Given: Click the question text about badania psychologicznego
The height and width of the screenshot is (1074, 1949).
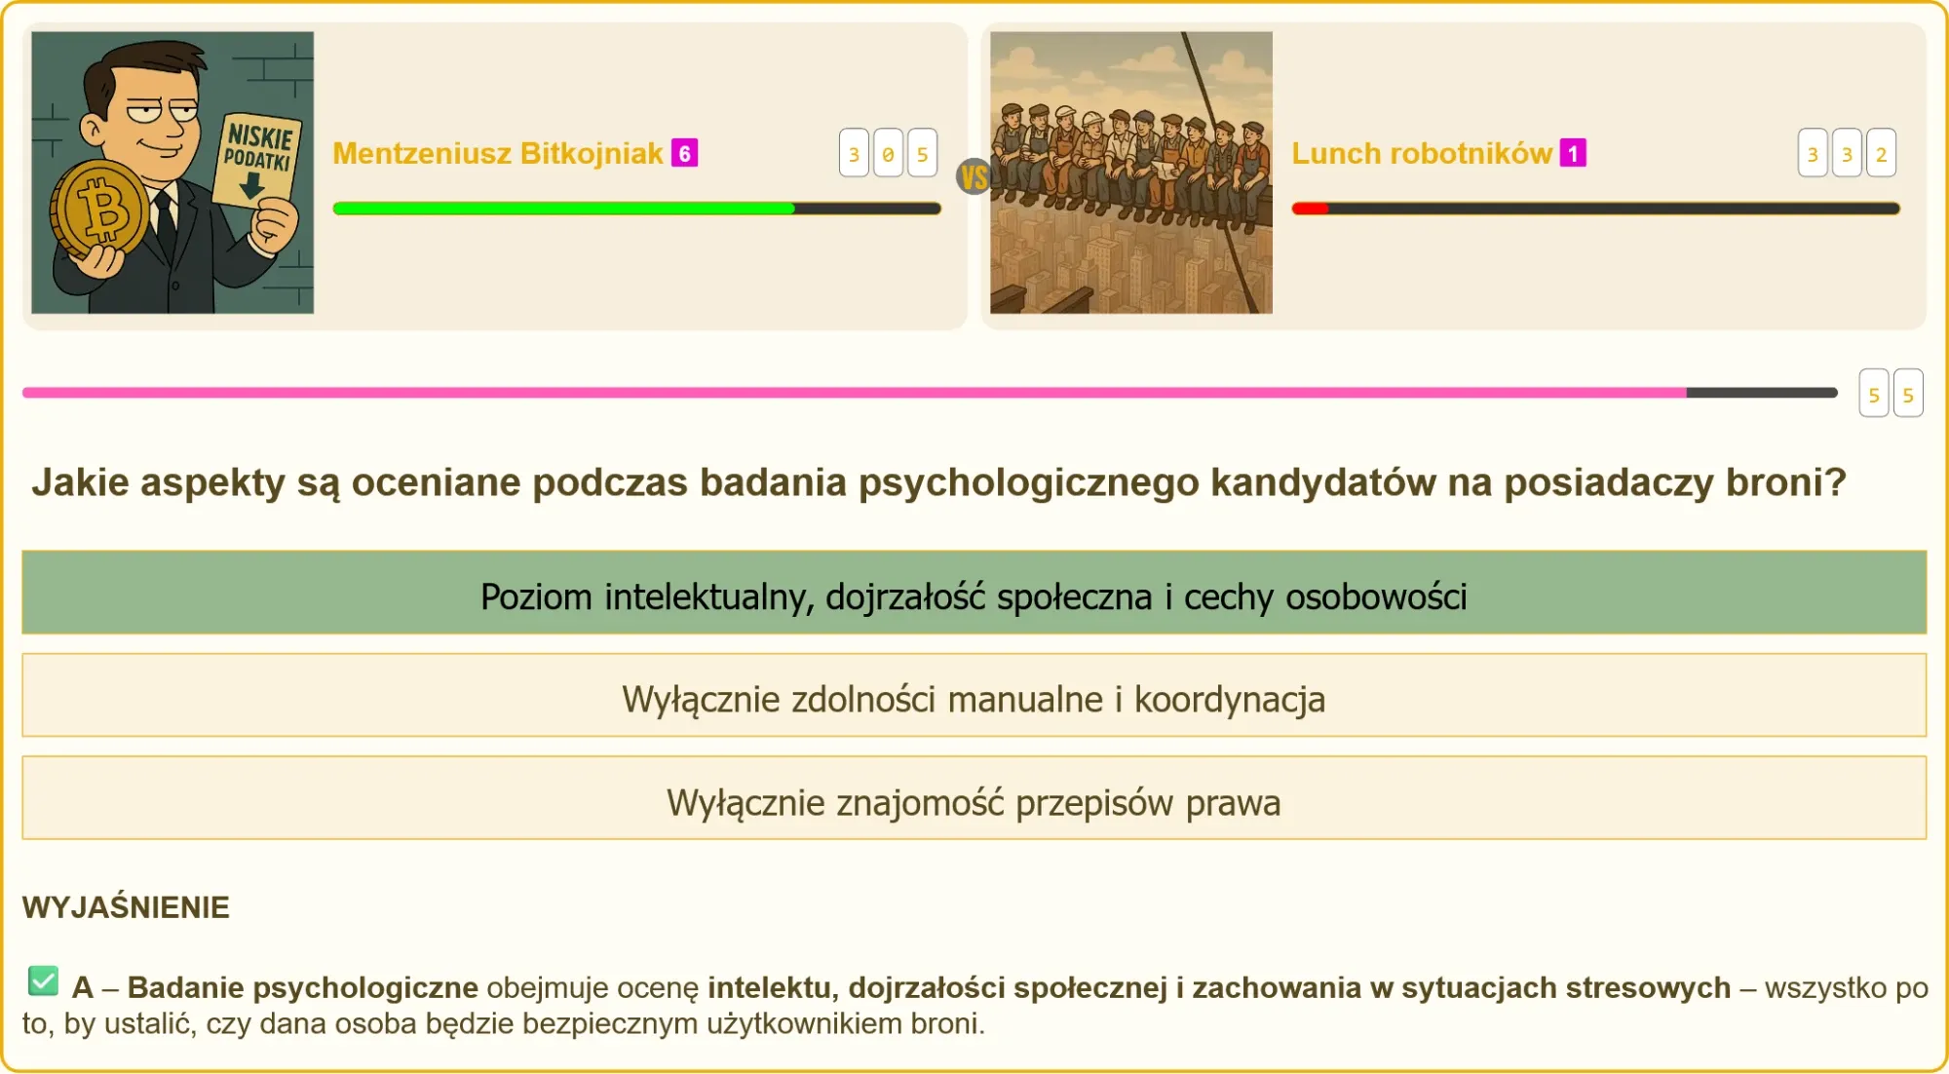Looking at the screenshot, I should pos(938,482).
